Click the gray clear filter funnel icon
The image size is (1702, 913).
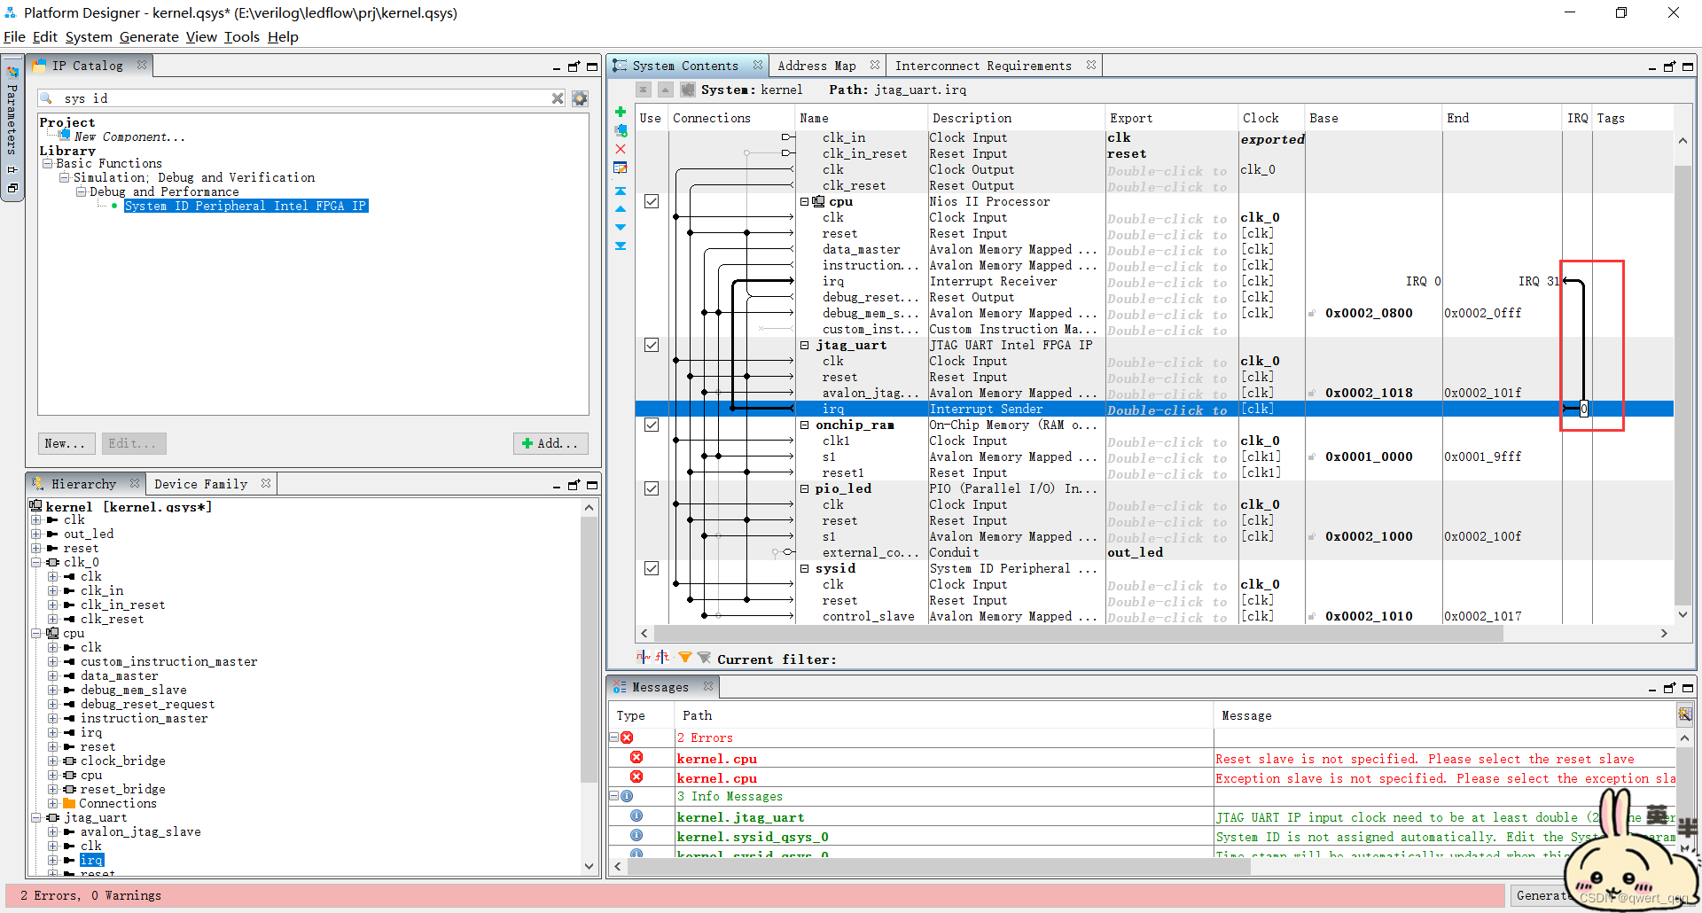click(x=704, y=658)
